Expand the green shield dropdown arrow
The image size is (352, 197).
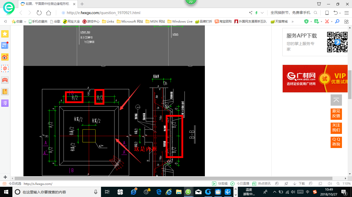(311, 22)
